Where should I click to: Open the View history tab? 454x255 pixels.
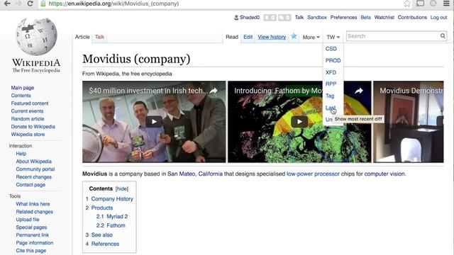click(x=272, y=37)
